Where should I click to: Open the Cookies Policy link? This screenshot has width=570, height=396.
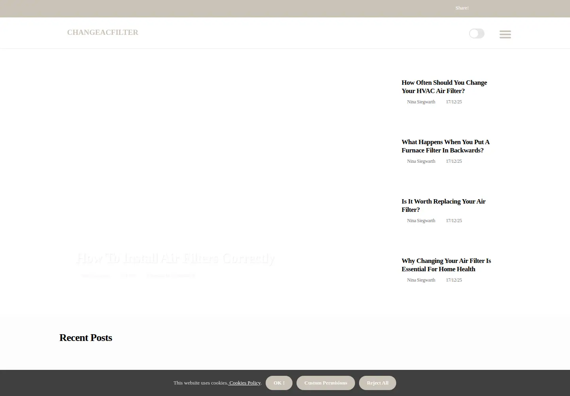coord(245,383)
